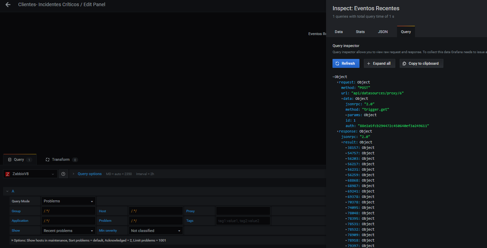Expand result entry 54757
The height and width of the screenshot is (248, 487).
[346, 153]
